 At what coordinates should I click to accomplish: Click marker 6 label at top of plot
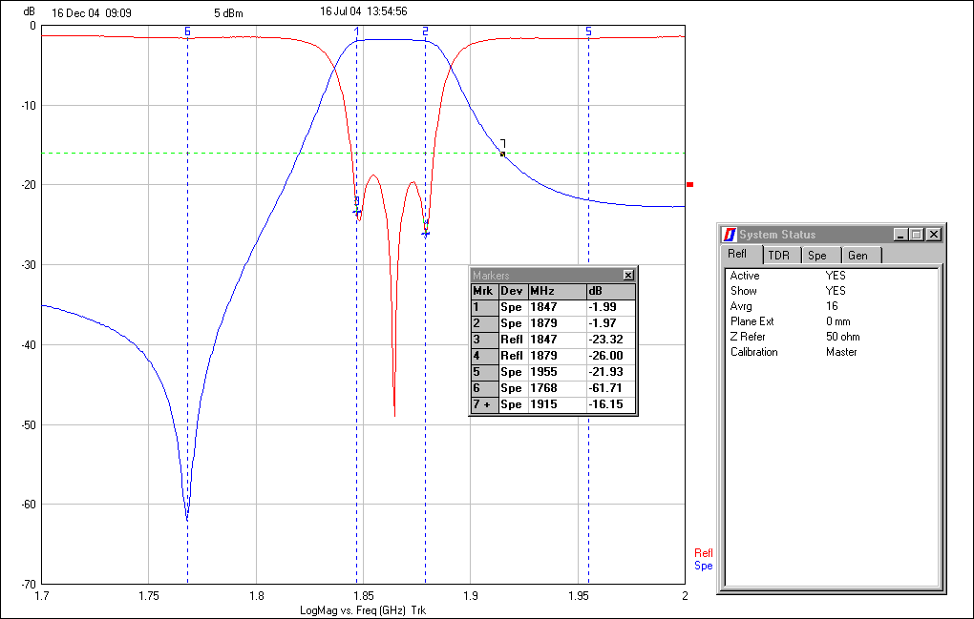coord(187,31)
